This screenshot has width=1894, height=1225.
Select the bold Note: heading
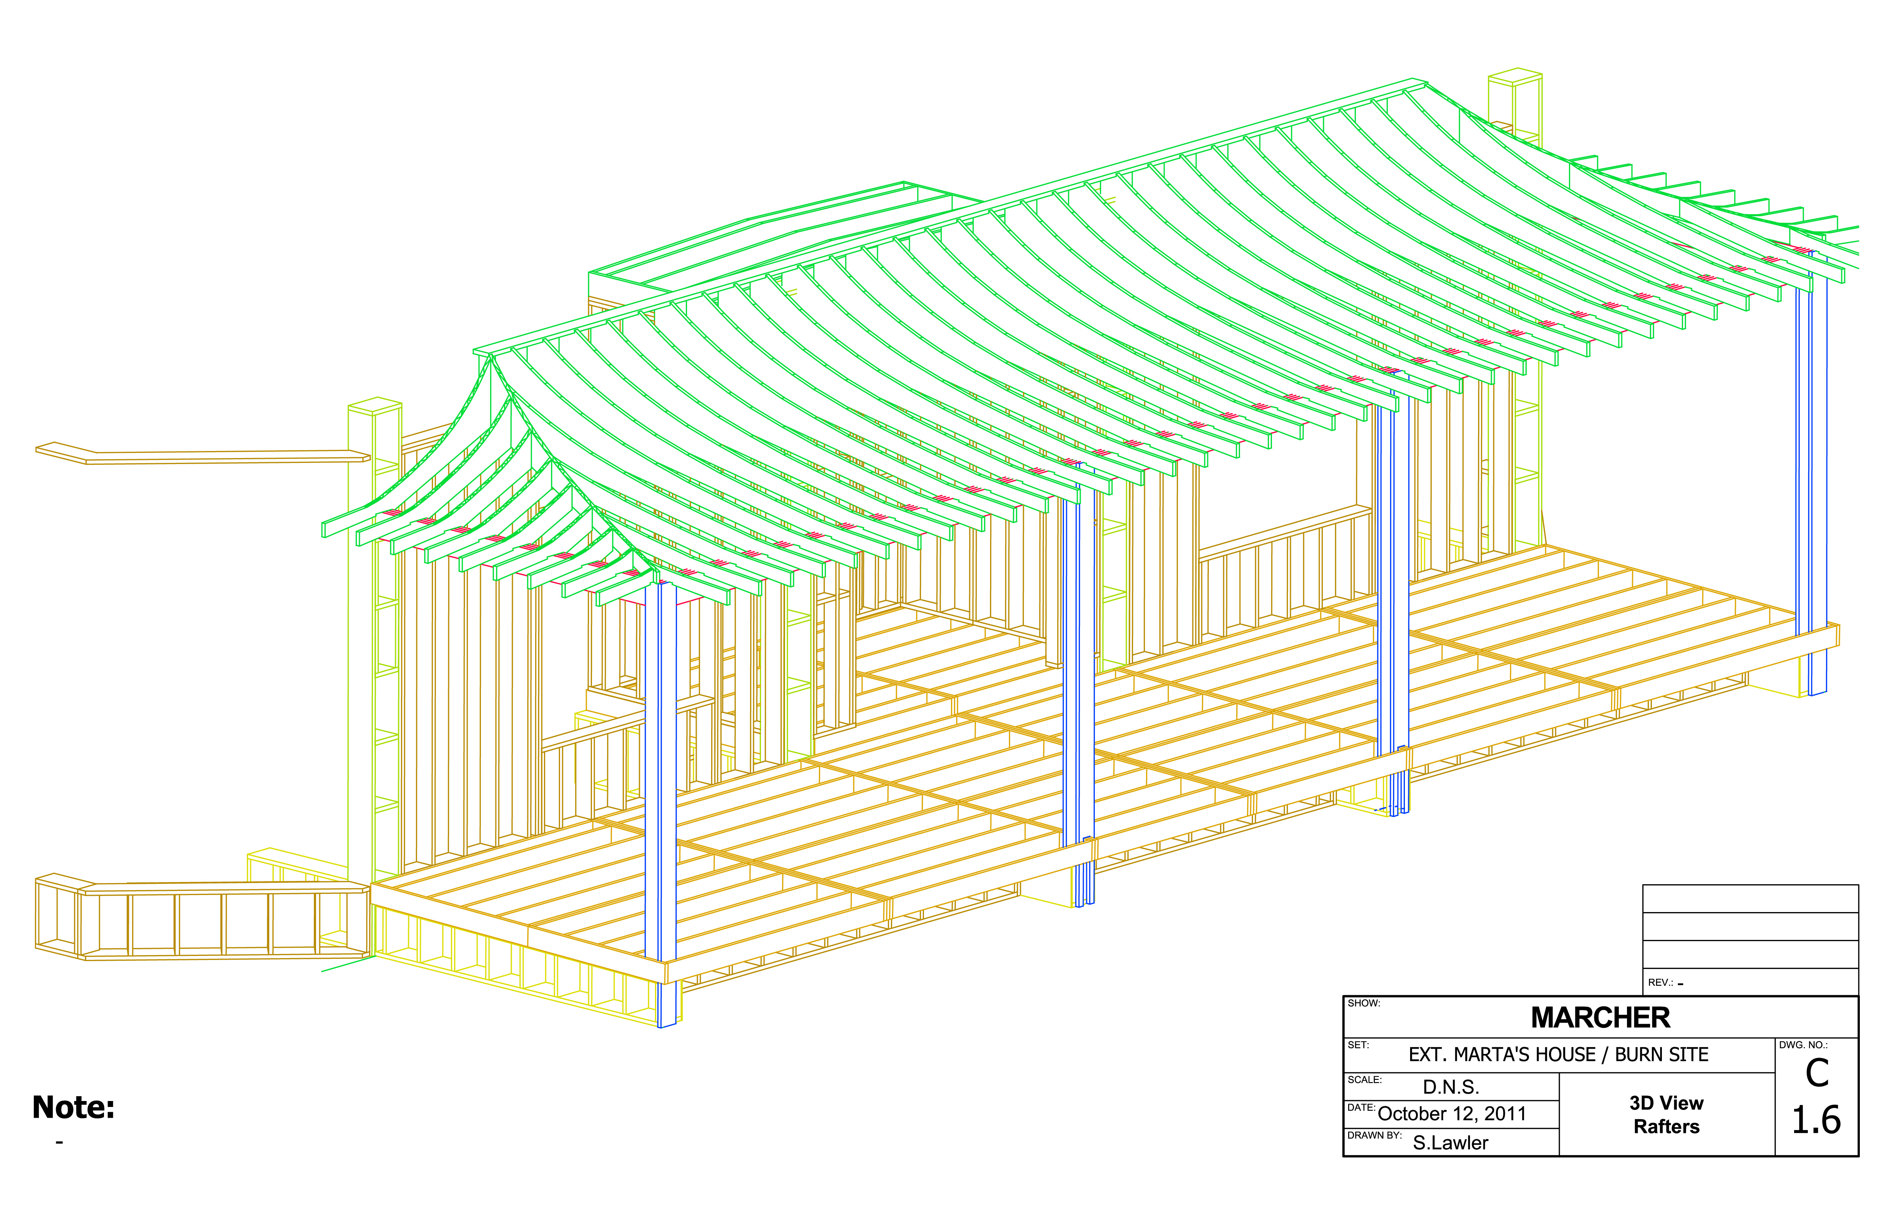click(73, 1107)
